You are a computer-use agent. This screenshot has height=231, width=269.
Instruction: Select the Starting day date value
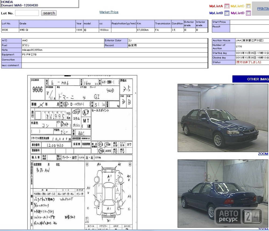point(252,53)
